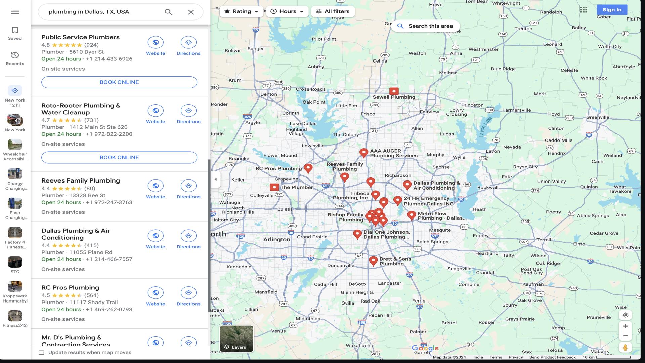Open the Reeves Family Plumbing listing title
The height and width of the screenshot is (363, 645).
coord(81,180)
